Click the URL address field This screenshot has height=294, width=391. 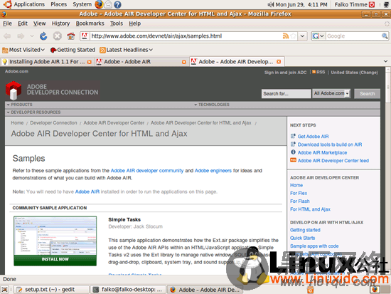(186, 36)
